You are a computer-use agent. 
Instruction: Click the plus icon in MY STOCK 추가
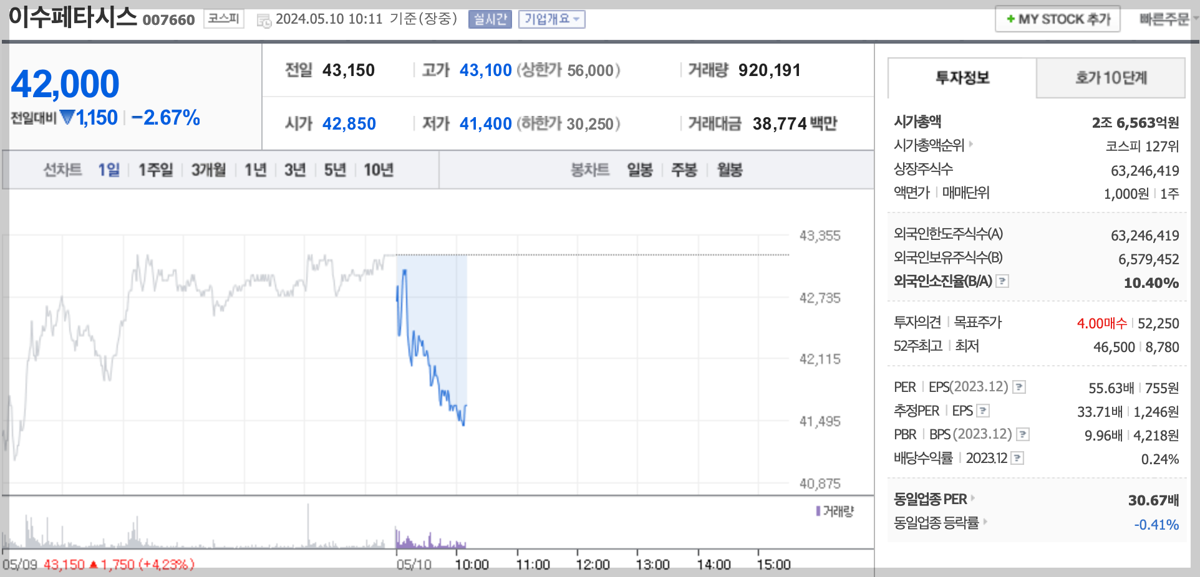1010,19
